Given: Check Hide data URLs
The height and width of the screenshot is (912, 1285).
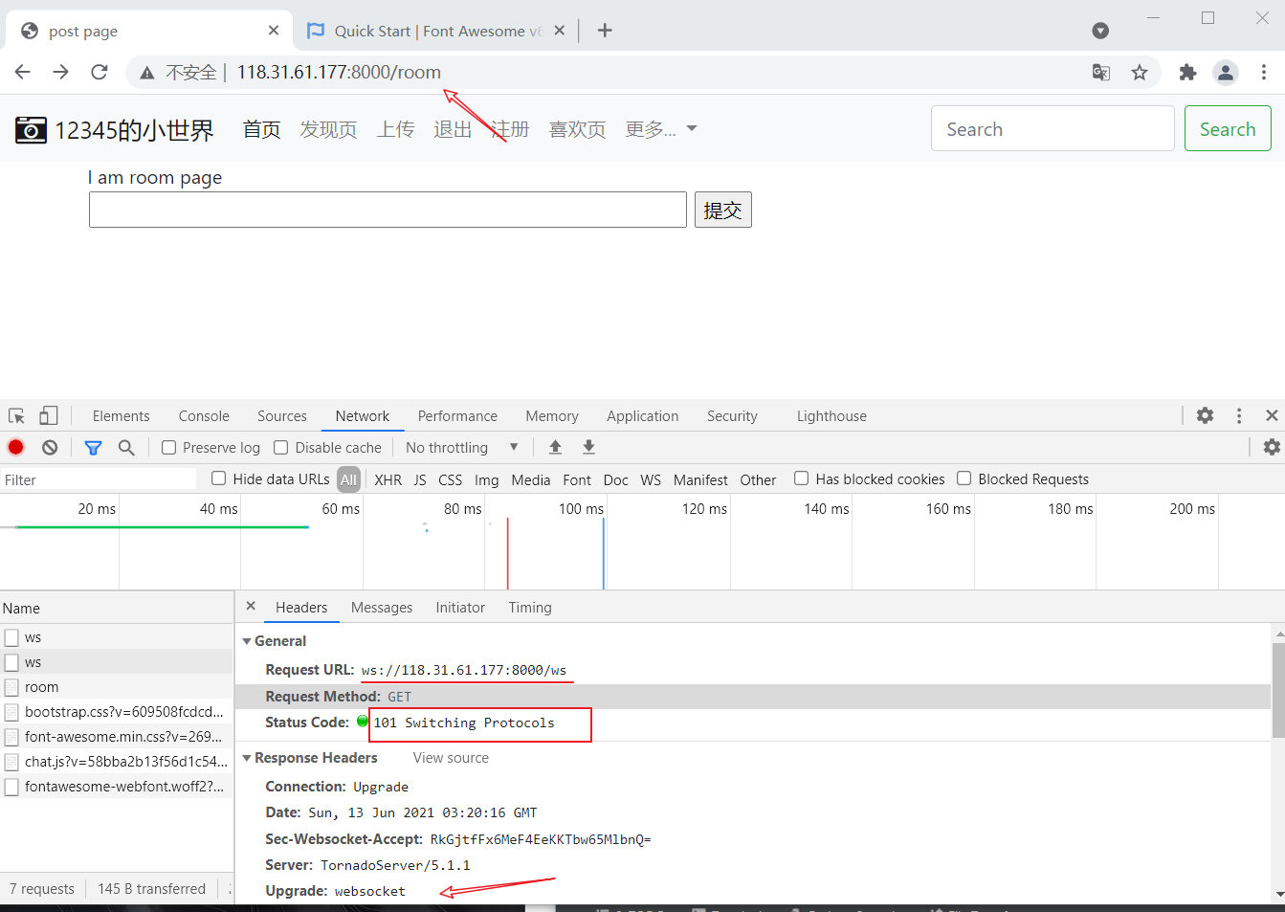Looking at the screenshot, I should pos(219,478).
